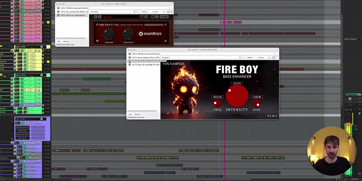Click wet/dry knob icon in DRM_LOOP FX window
Image resolution: width=362 pixels, height=181 pixels.
click(168, 12)
